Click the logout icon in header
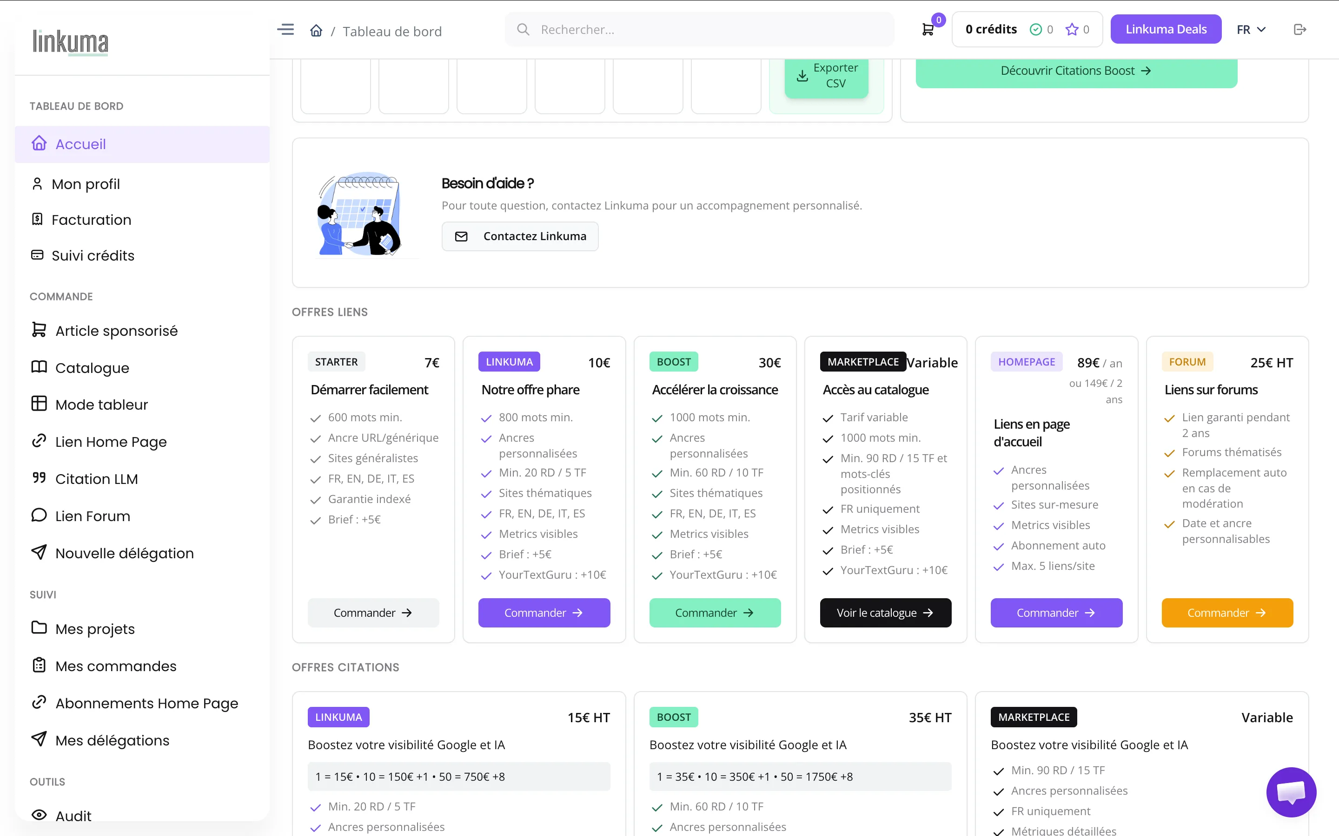1339x836 pixels. click(x=1300, y=30)
